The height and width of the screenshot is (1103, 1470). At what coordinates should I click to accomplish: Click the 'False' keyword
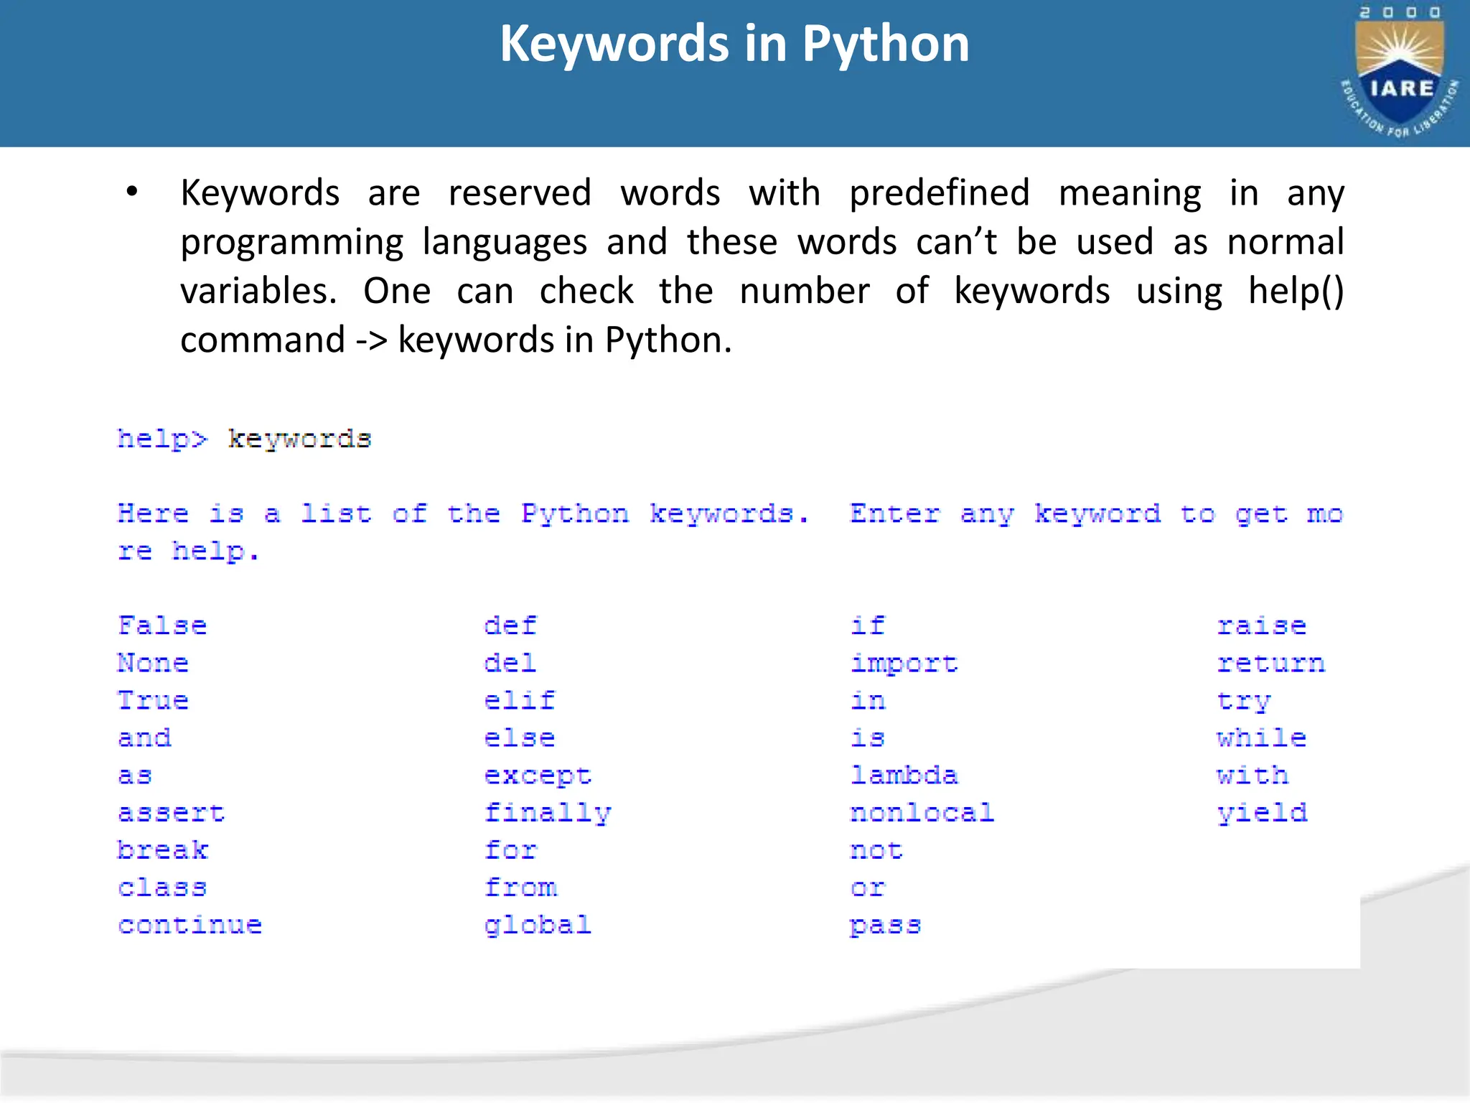pyautogui.click(x=162, y=625)
